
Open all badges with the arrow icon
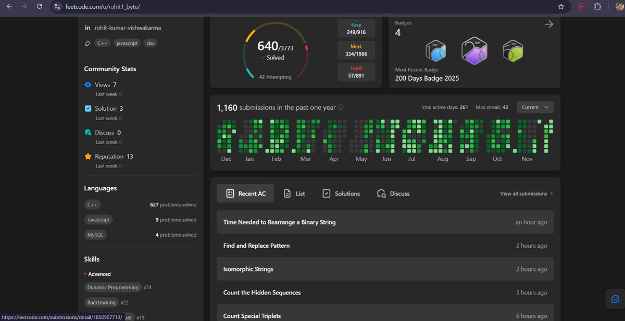click(x=548, y=24)
